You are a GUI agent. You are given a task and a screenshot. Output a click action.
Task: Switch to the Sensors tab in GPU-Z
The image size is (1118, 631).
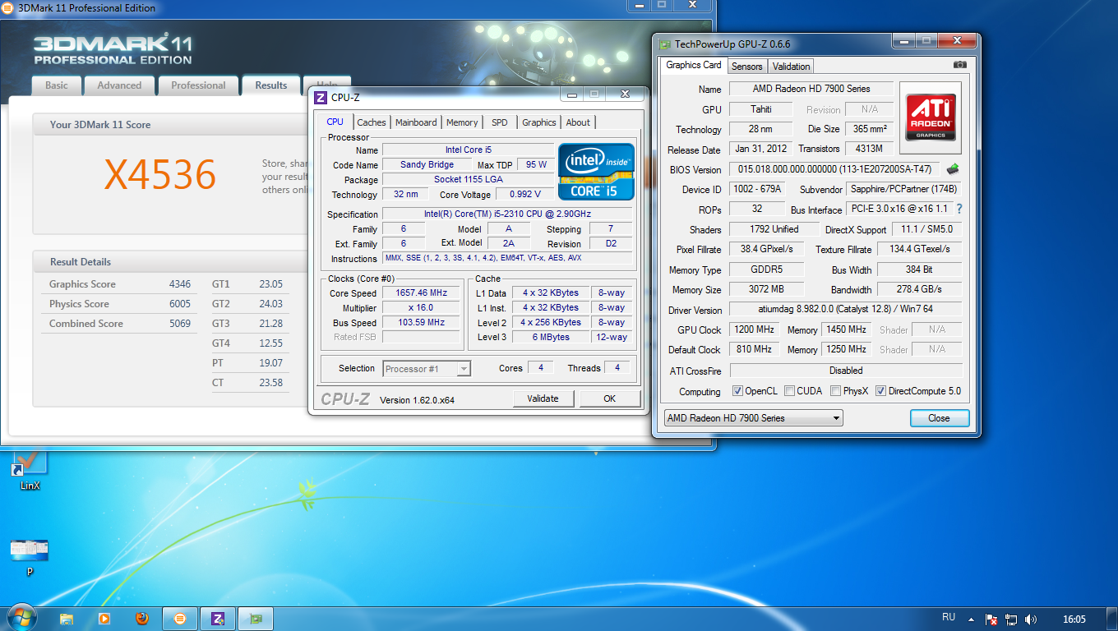pos(747,67)
